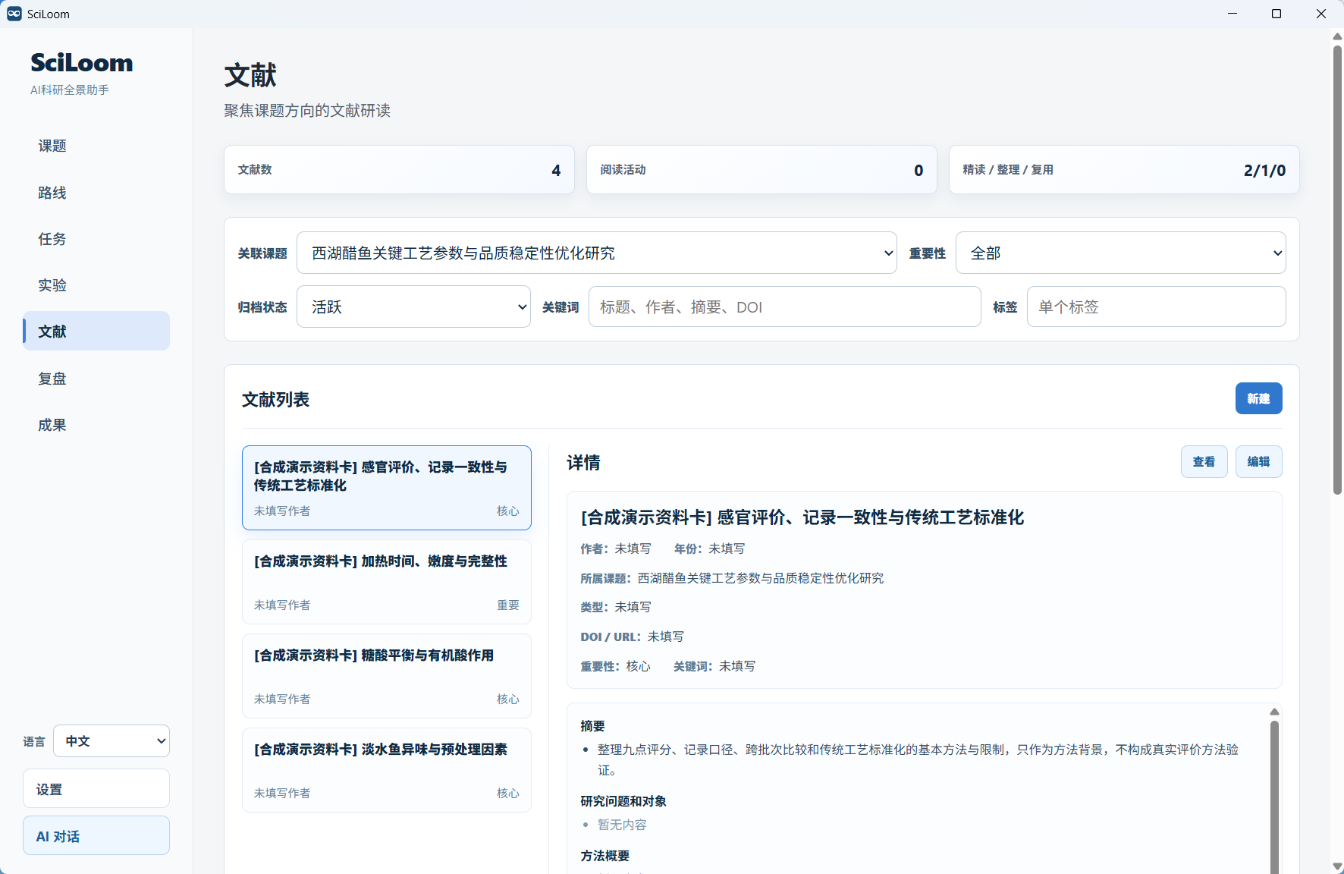This screenshot has width=1344, height=874.
Task: Select the 糖酸平衡与有机酸作用 literature card
Action: pyautogui.click(x=387, y=676)
